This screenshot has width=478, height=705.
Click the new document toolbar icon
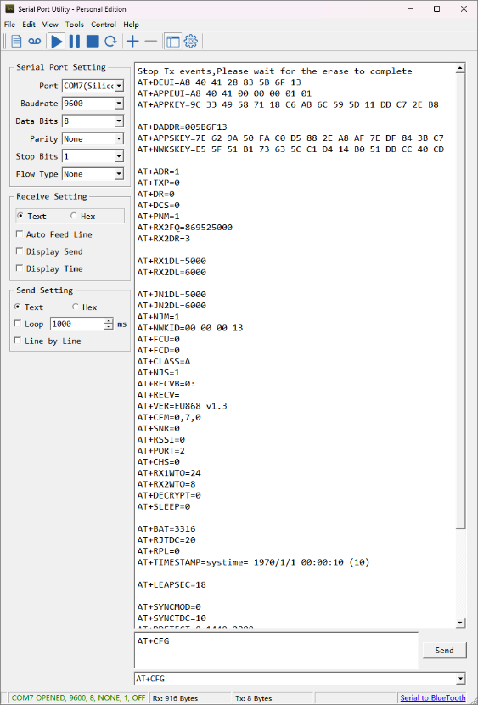[16, 42]
